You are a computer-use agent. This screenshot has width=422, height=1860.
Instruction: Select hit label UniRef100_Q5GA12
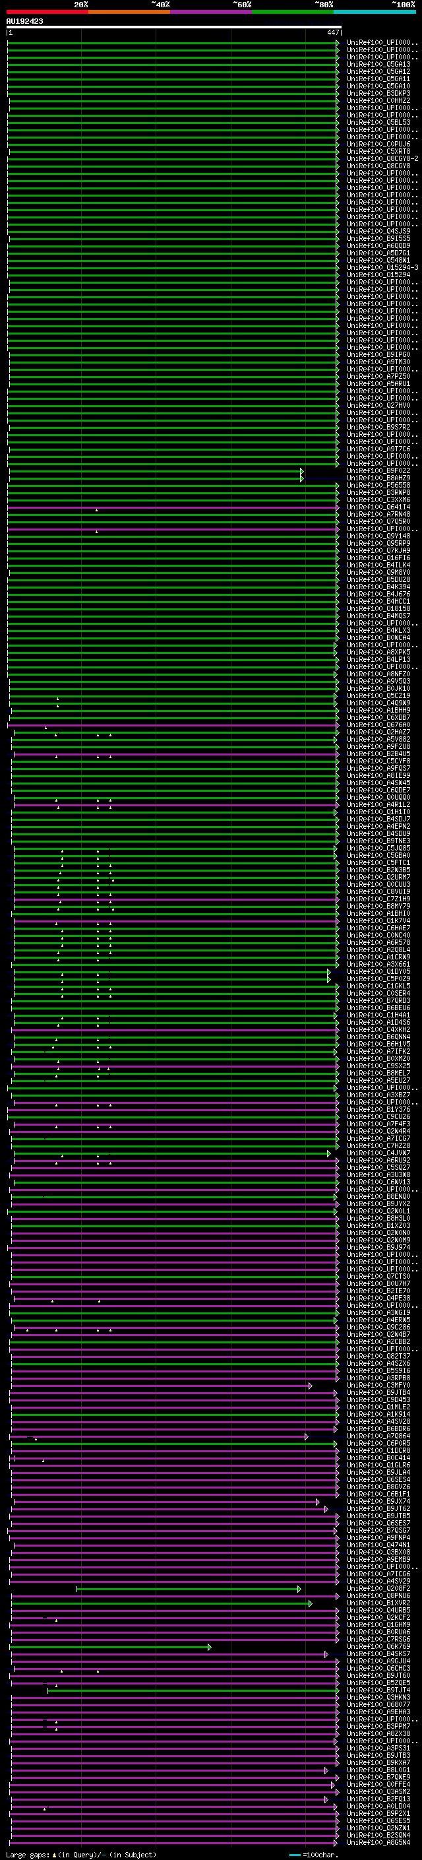[x=378, y=72]
